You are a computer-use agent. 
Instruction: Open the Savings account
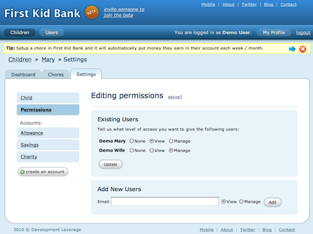point(48,145)
